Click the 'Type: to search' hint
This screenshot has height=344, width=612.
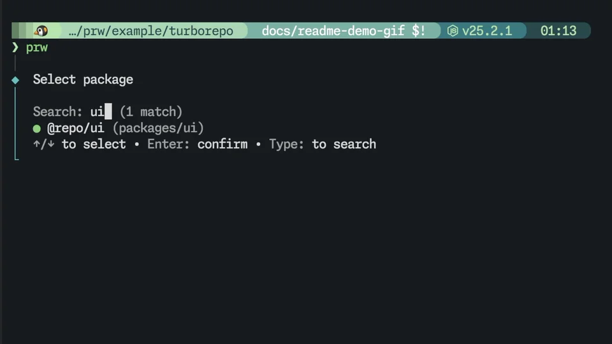323,144
